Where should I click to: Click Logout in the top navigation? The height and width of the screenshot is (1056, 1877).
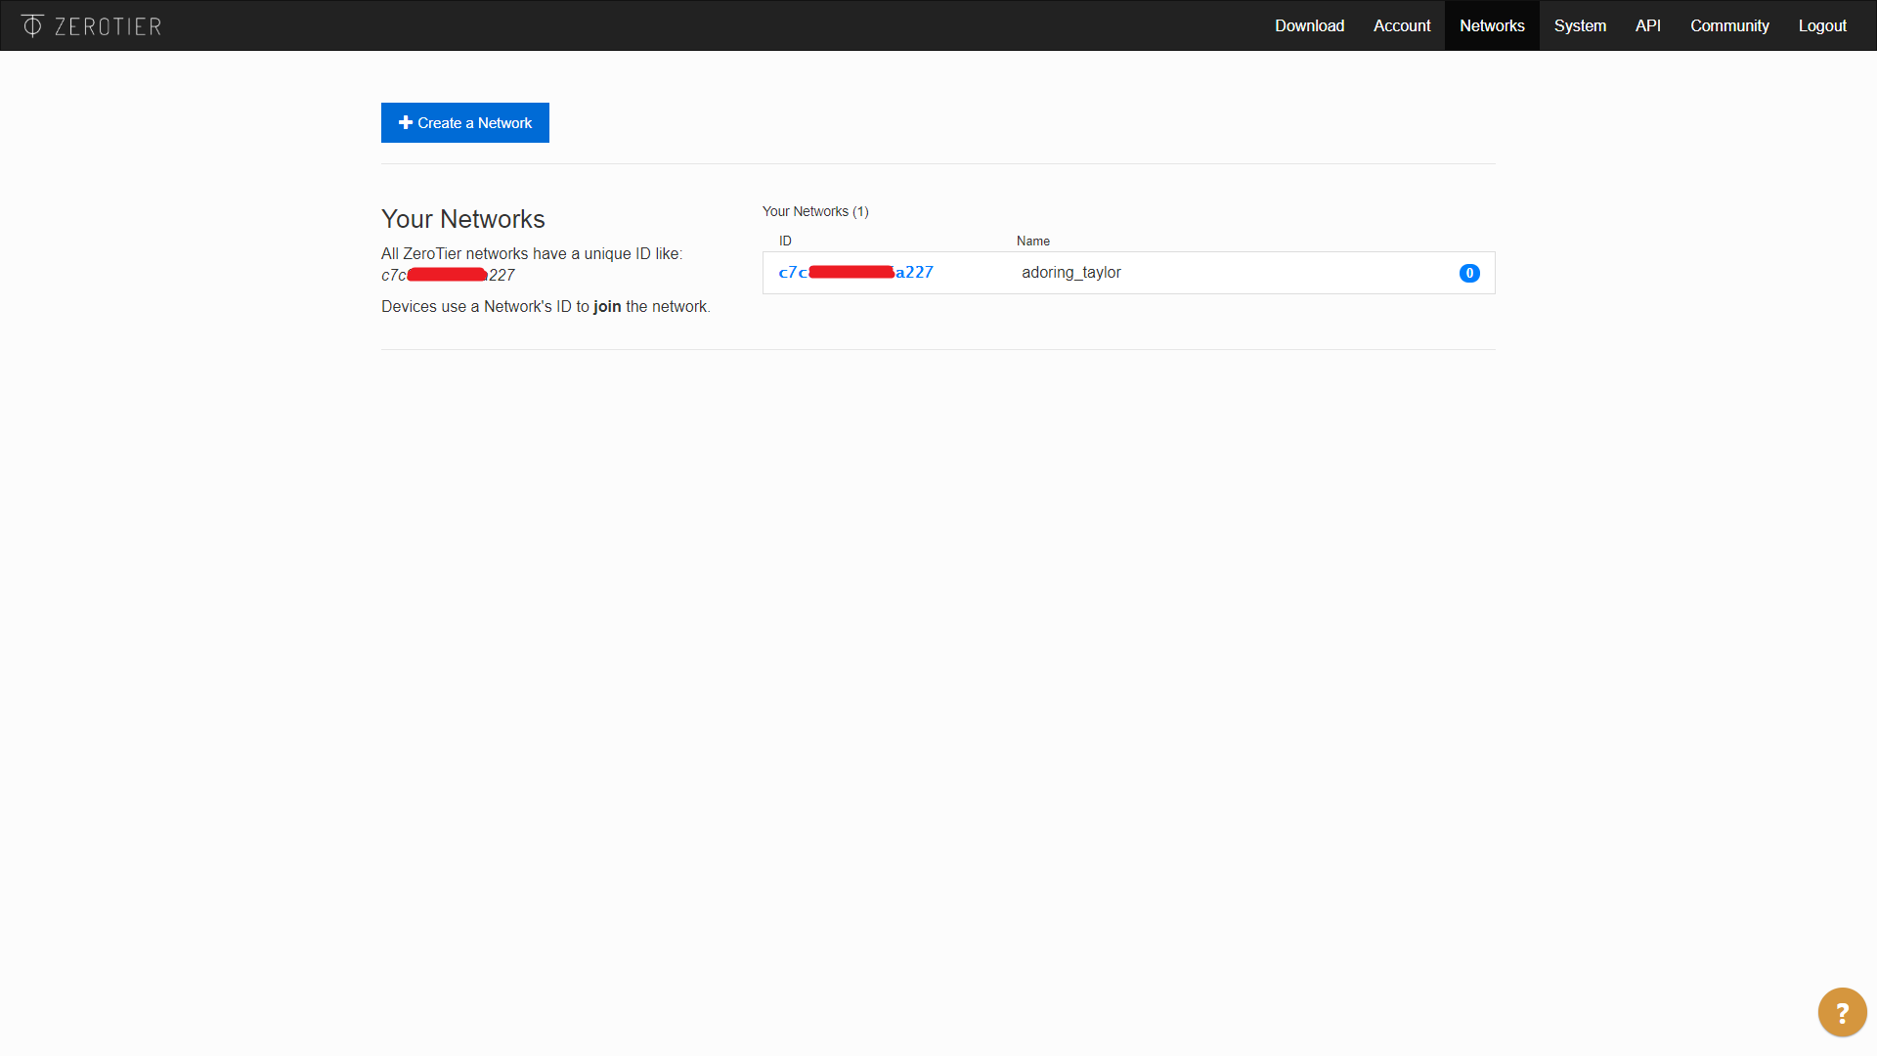tap(1821, 25)
